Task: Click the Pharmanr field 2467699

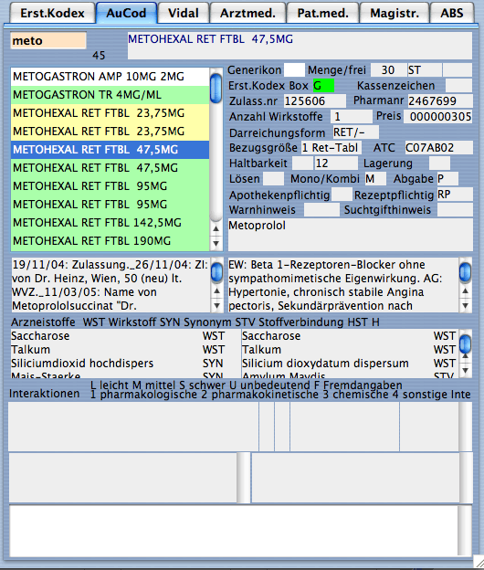Action: 439,100
